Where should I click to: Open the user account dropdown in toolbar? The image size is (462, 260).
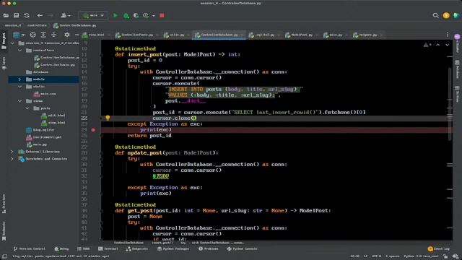pyautogui.click(x=66, y=15)
